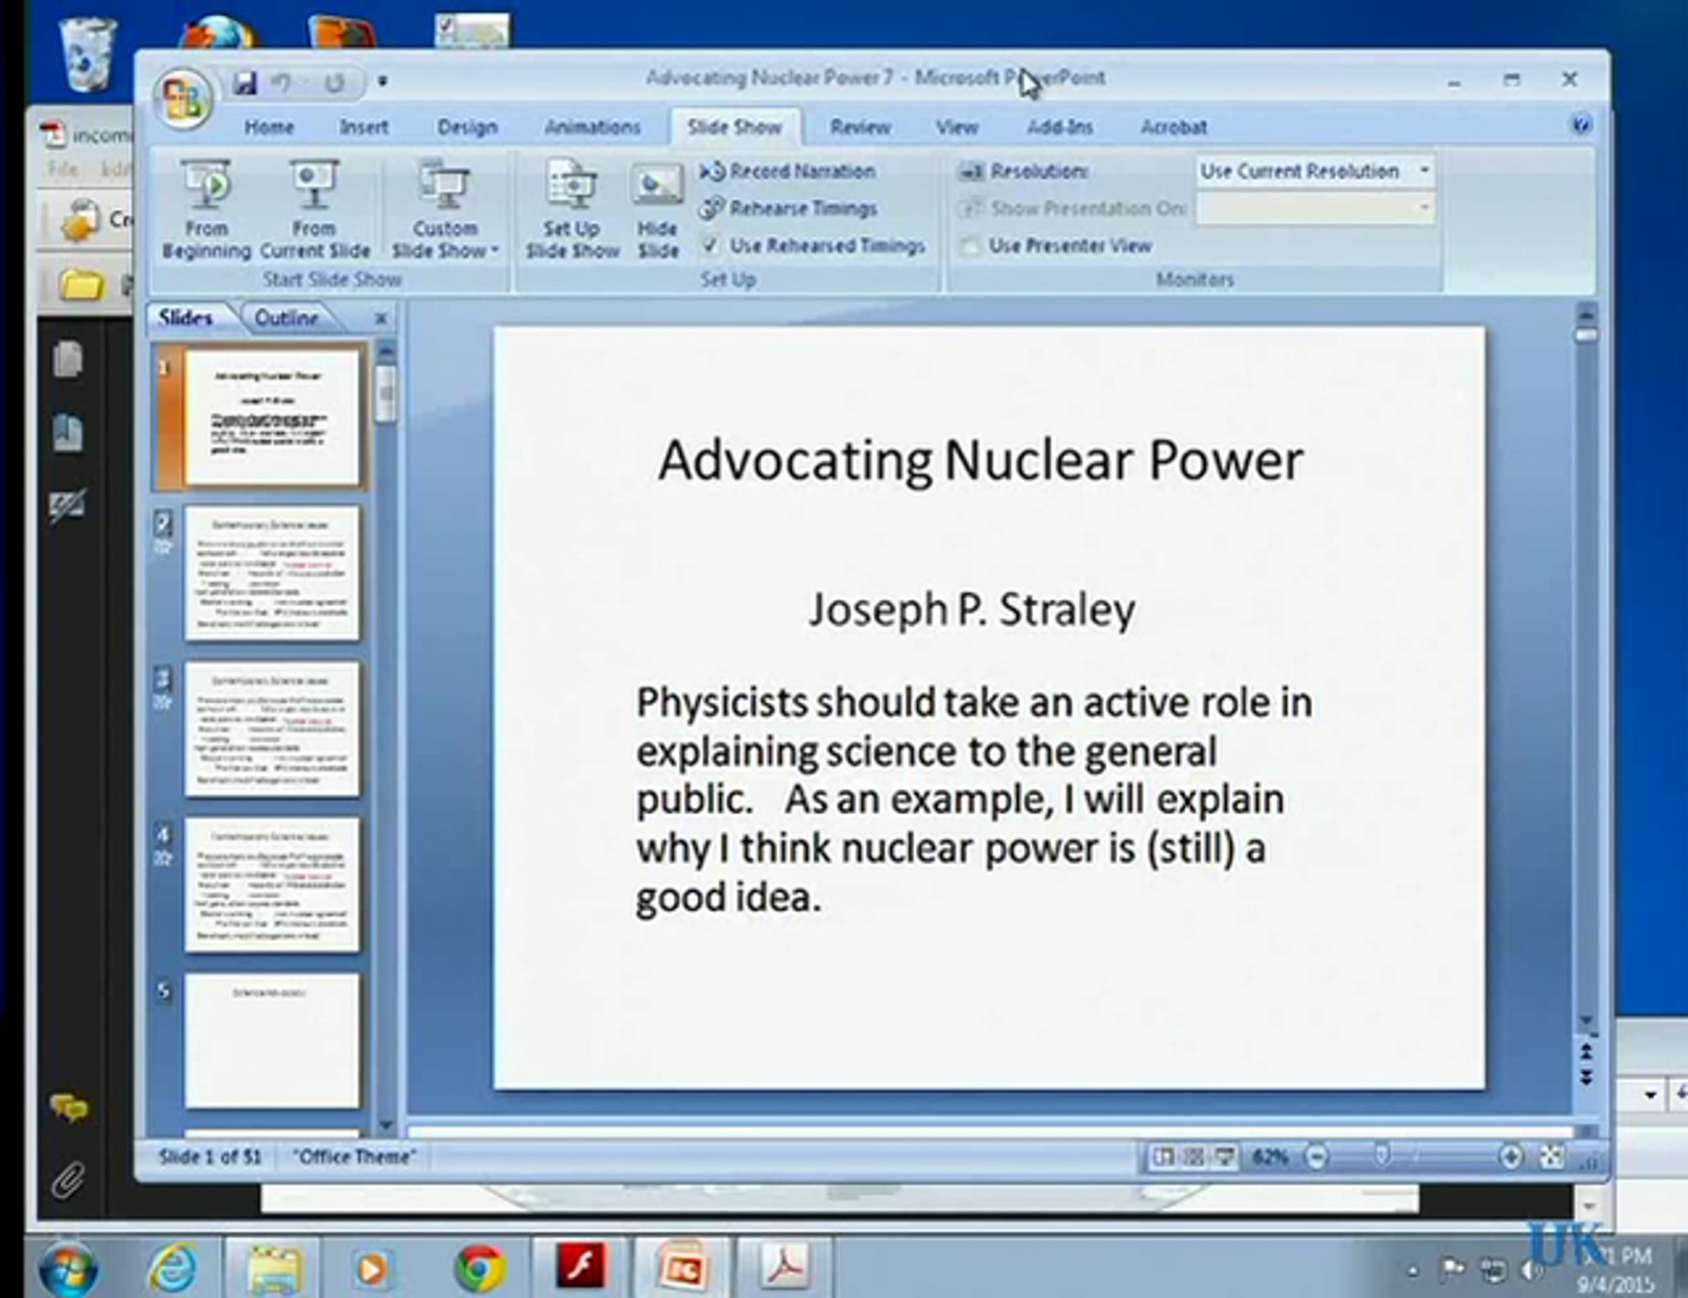Screen dimensions: 1688x1298
Task: Open the Animations ribbon tab
Action: coord(592,127)
